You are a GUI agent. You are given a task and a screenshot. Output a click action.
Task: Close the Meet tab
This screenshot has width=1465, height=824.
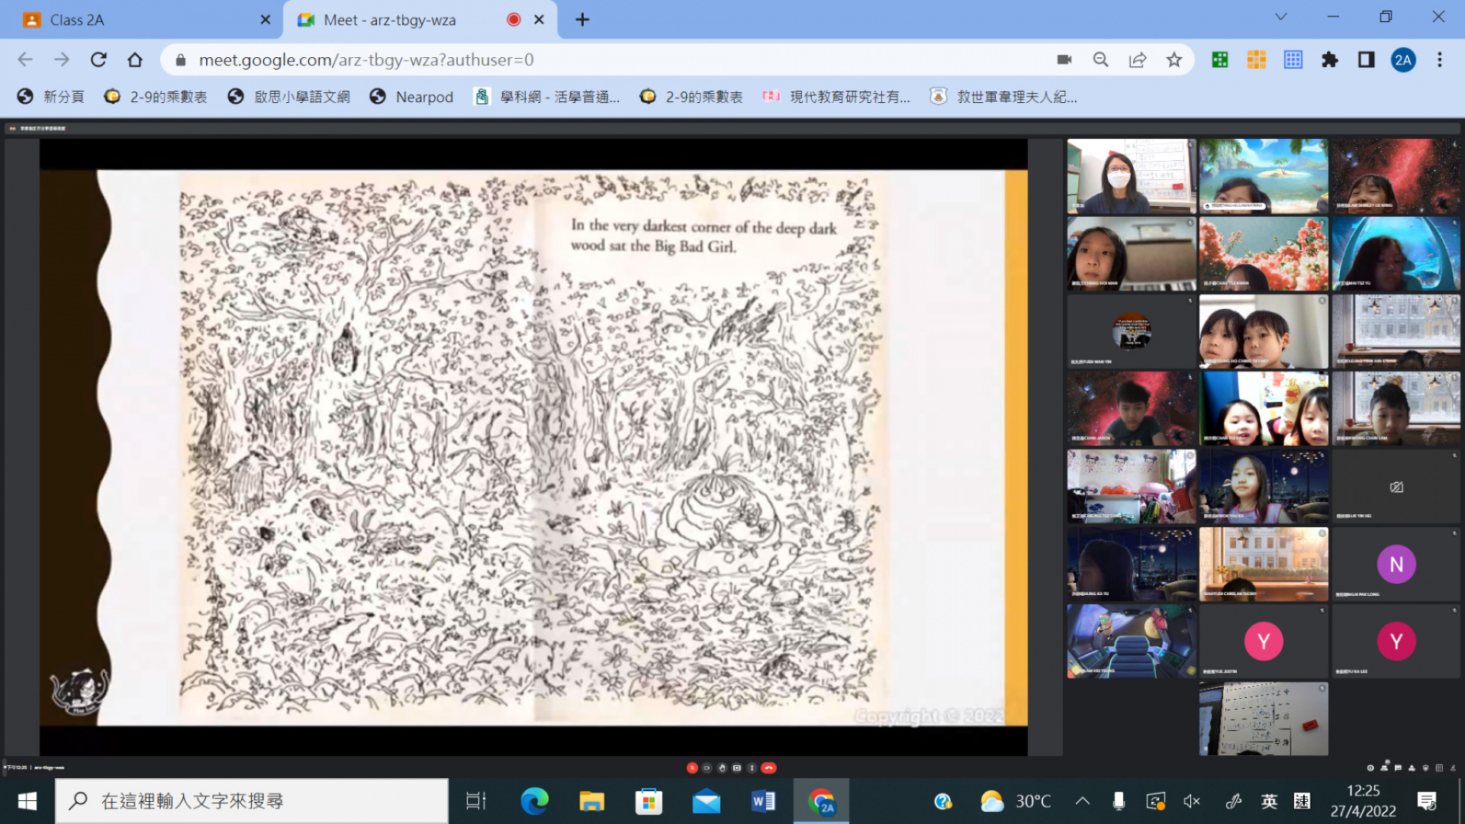tap(539, 20)
